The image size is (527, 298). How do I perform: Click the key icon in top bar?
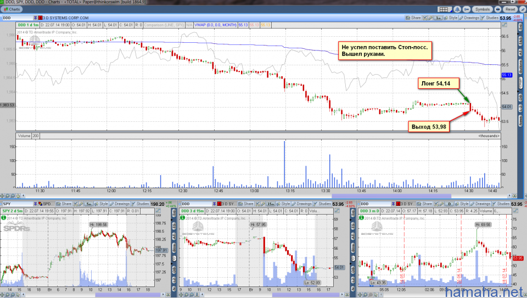(467, 9)
